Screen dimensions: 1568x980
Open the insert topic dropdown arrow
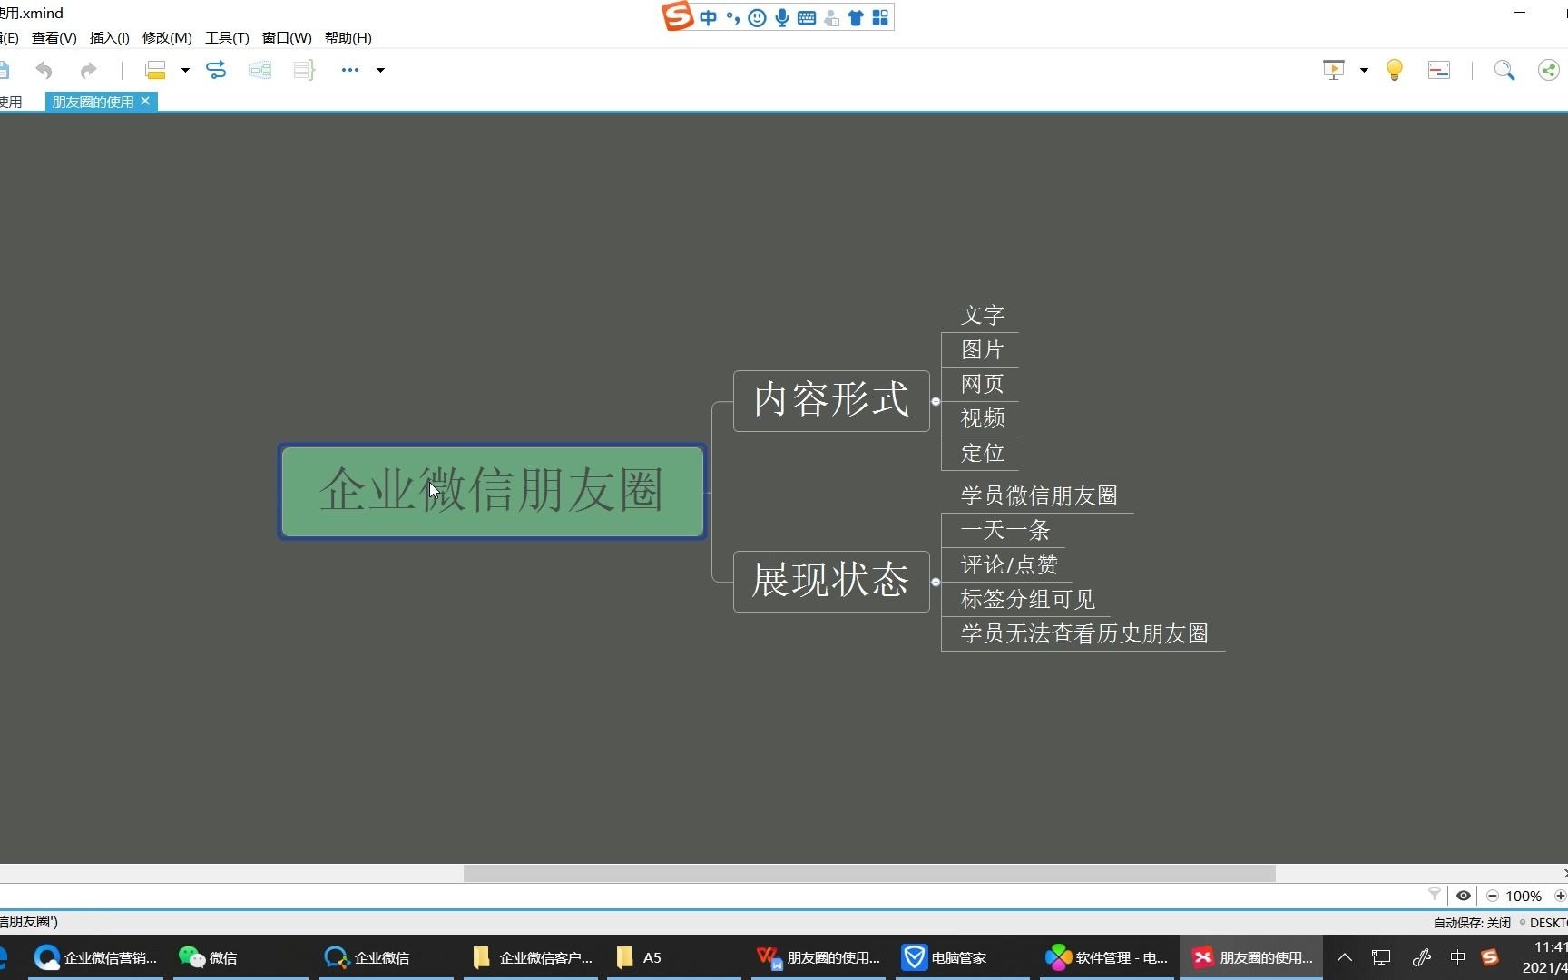pos(185,70)
